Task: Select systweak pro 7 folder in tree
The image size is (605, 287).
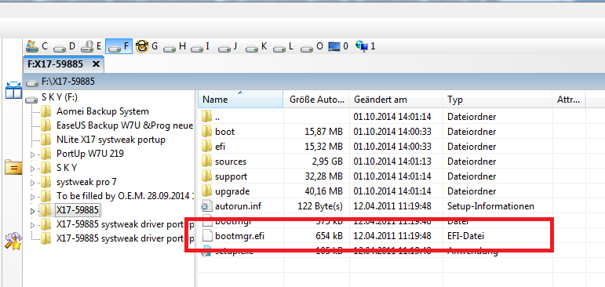Action: pos(86,182)
